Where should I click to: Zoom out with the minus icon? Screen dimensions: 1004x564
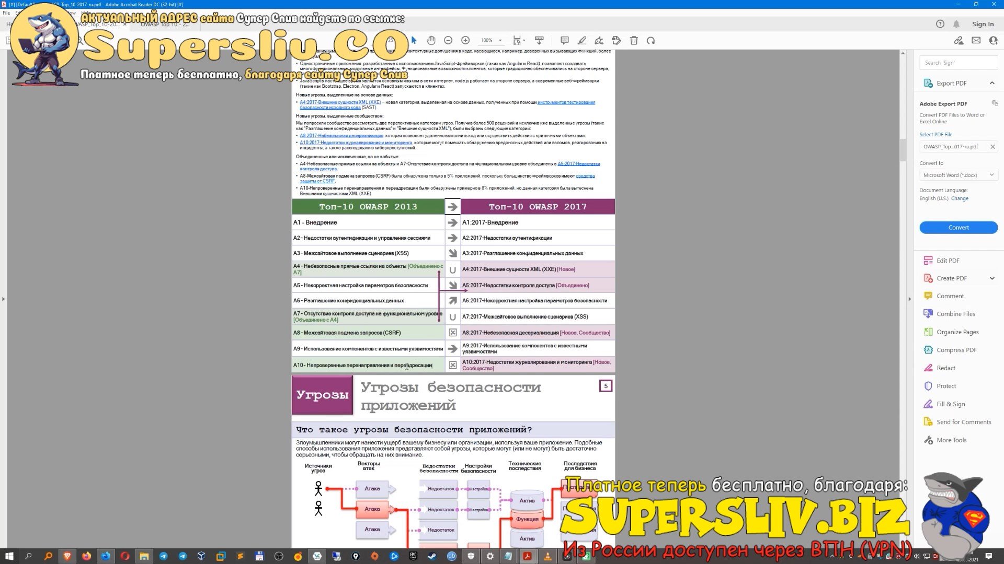click(x=448, y=40)
